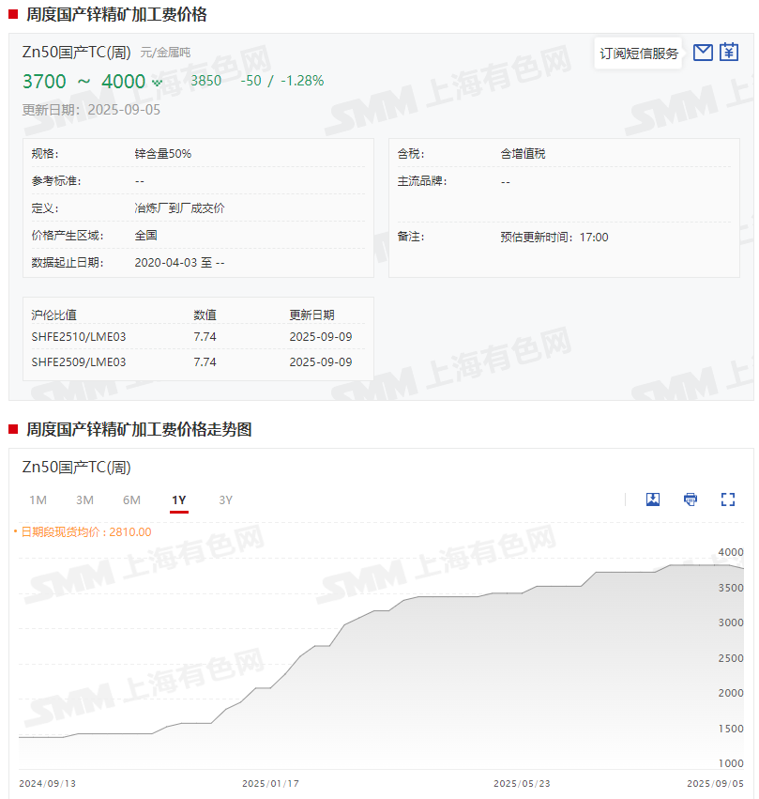Download chart as image icon
Image resolution: width=759 pixels, height=799 pixels.
[653, 499]
